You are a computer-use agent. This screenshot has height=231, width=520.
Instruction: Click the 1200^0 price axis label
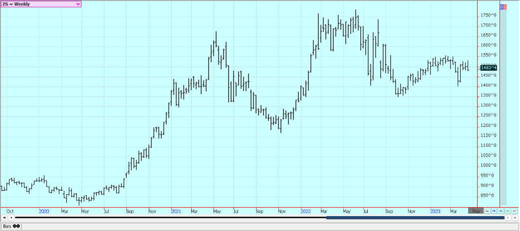tap(489, 125)
